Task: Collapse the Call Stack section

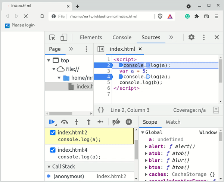Action: pyautogui.click(x=49, y=167)
